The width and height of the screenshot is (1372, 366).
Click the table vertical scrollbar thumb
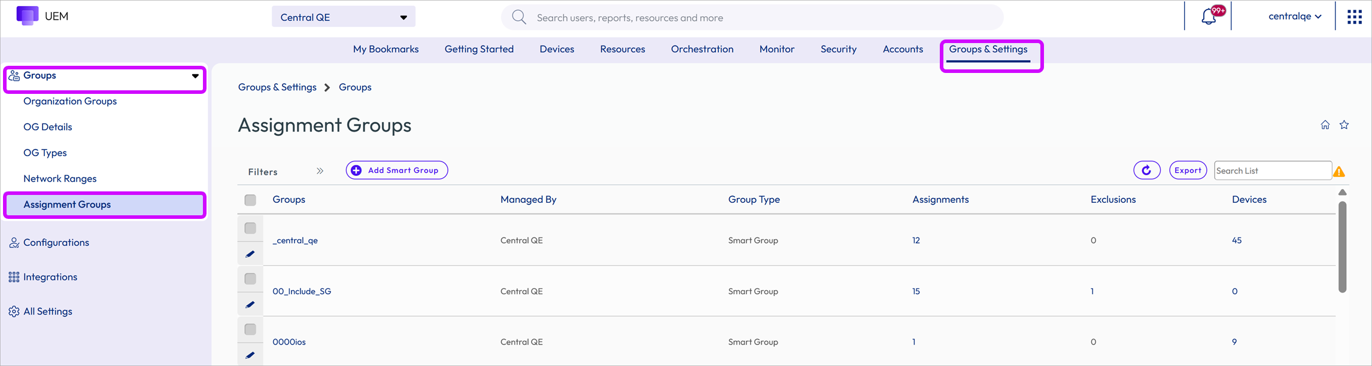[1343, 246]
